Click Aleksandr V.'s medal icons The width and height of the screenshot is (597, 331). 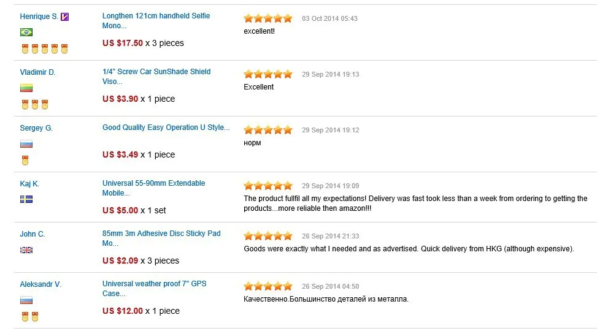[x=30, y=316]
